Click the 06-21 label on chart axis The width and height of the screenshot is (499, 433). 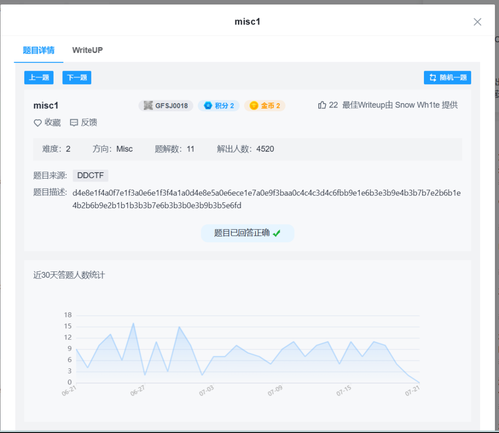[x=69, y=390]
